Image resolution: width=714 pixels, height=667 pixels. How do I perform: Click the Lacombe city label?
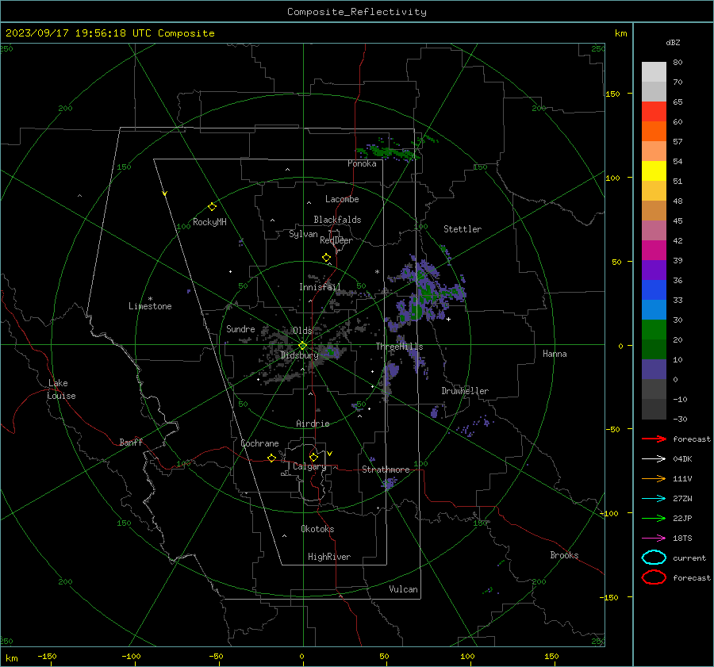click(x=342, y=199)
